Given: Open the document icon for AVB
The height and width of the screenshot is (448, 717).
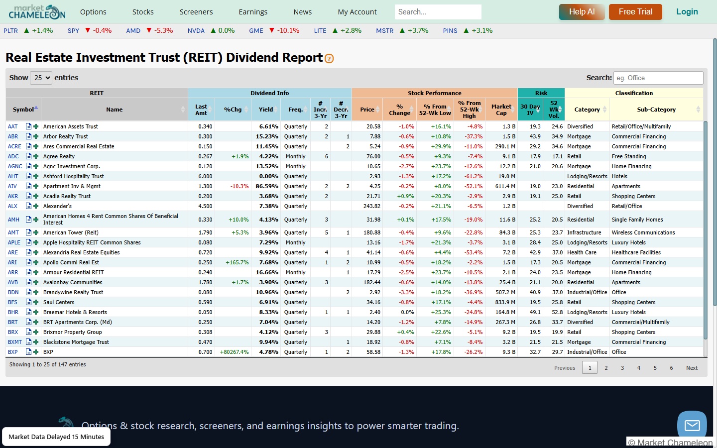Looking at the screenshot, I should point(28,282).
